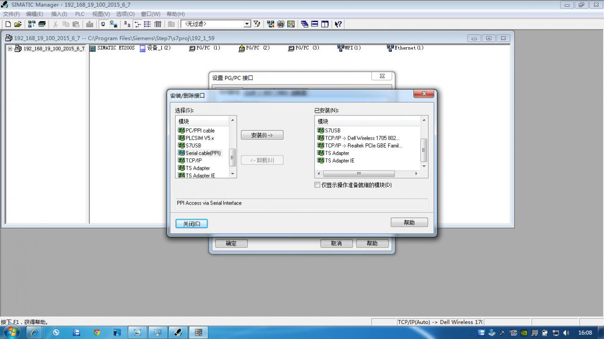604x339 pixels.
Task: Click the Windows Start button
Action: coord(11,332)
